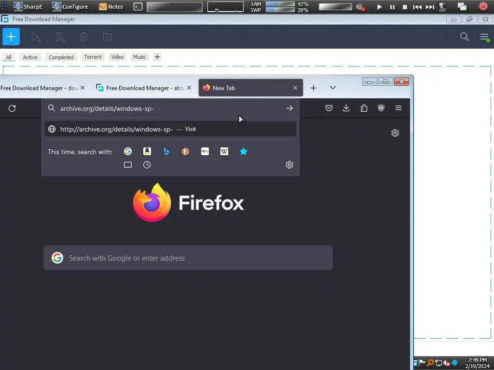
Task: Open Firefox extensions puzzle icon
Action: [x=364, y=108]
